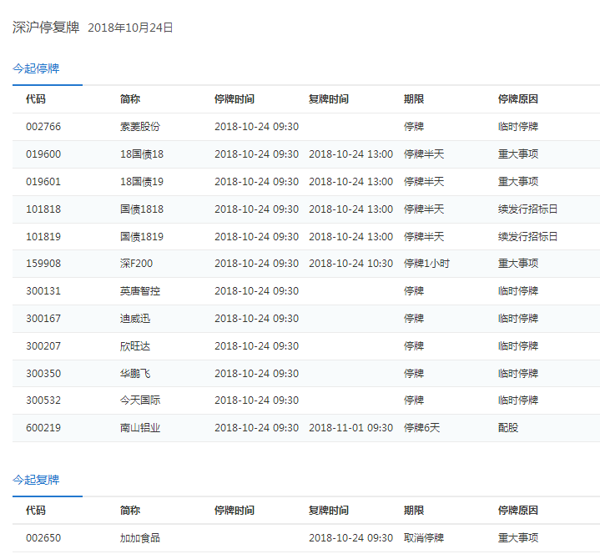Open 加加食品 in the 今起复牌 table
Screen dimensions: 600x554
[x=140, y=538]
